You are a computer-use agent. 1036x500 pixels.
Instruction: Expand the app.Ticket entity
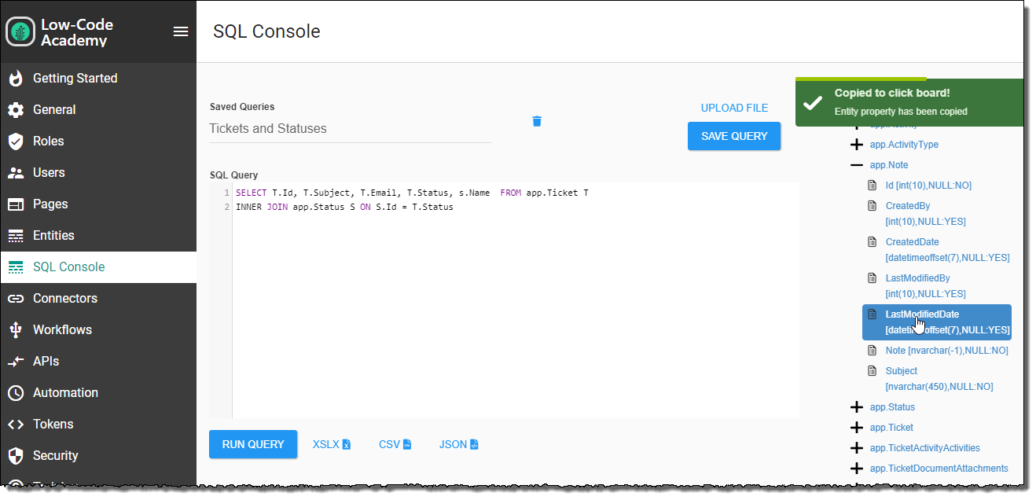point(857,428)
